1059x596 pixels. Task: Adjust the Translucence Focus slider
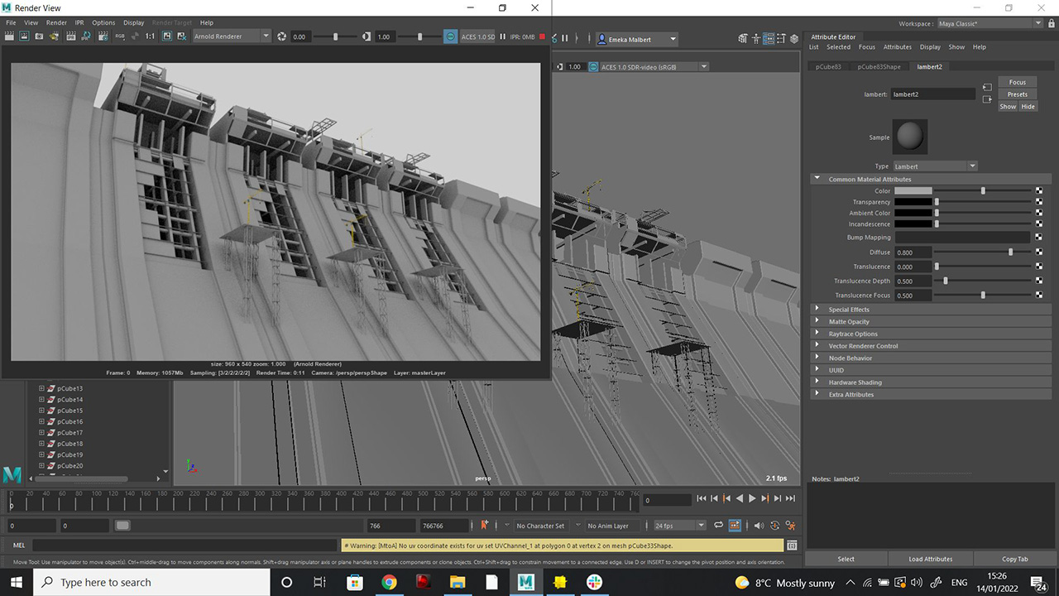coord(985,296)
